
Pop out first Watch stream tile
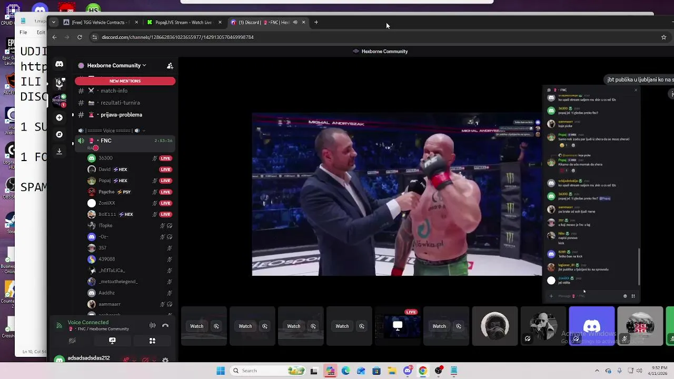coord(216,326)
